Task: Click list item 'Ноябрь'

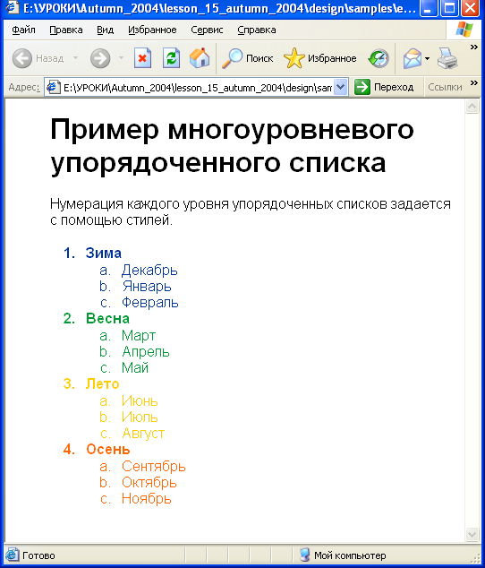Action: pyautogui.click(x=146, y=498)
